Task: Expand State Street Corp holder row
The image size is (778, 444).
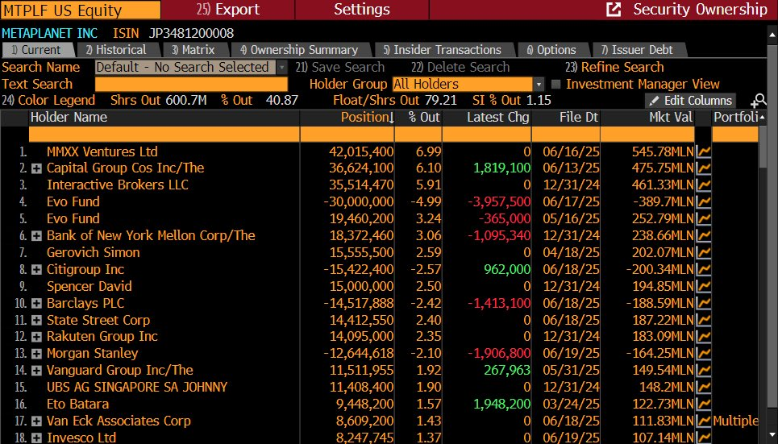Action: (37, 321)
